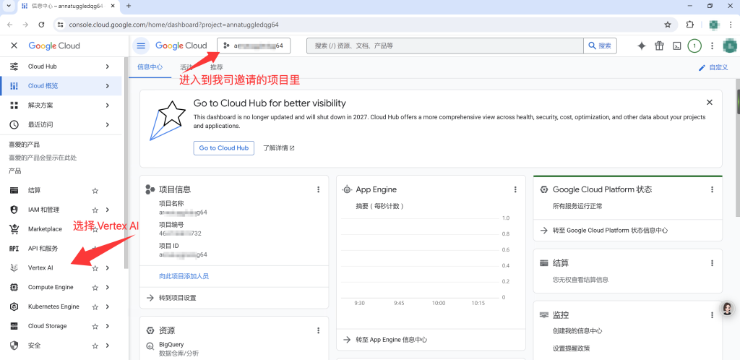Open the 了解详情 link
Viewport: 740px width, 360px height.
pyautogui.click(x=279, y=147)
